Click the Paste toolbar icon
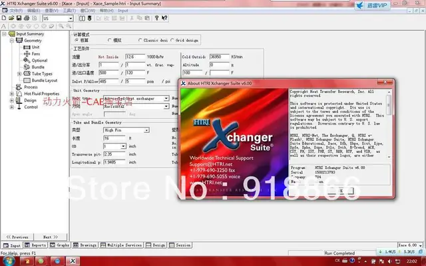 tap(147, 18)
